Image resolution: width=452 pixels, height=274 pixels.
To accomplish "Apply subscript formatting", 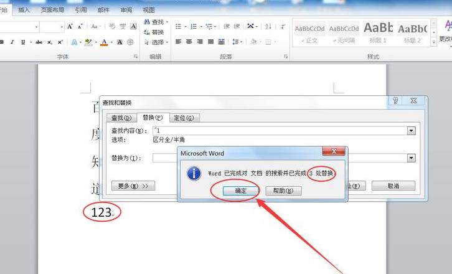I will pos(50,42).
